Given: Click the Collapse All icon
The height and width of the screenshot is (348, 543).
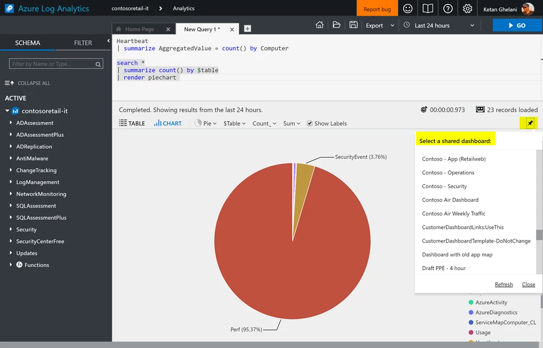Looking at the screenshot, I should pos(10,83).
